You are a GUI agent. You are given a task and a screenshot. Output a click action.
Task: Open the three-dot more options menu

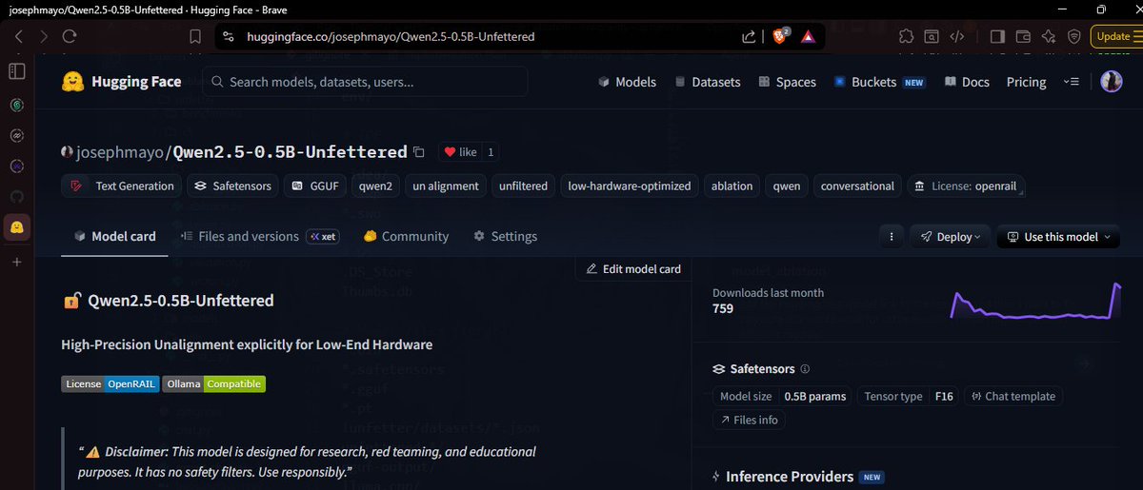point(891,237)
